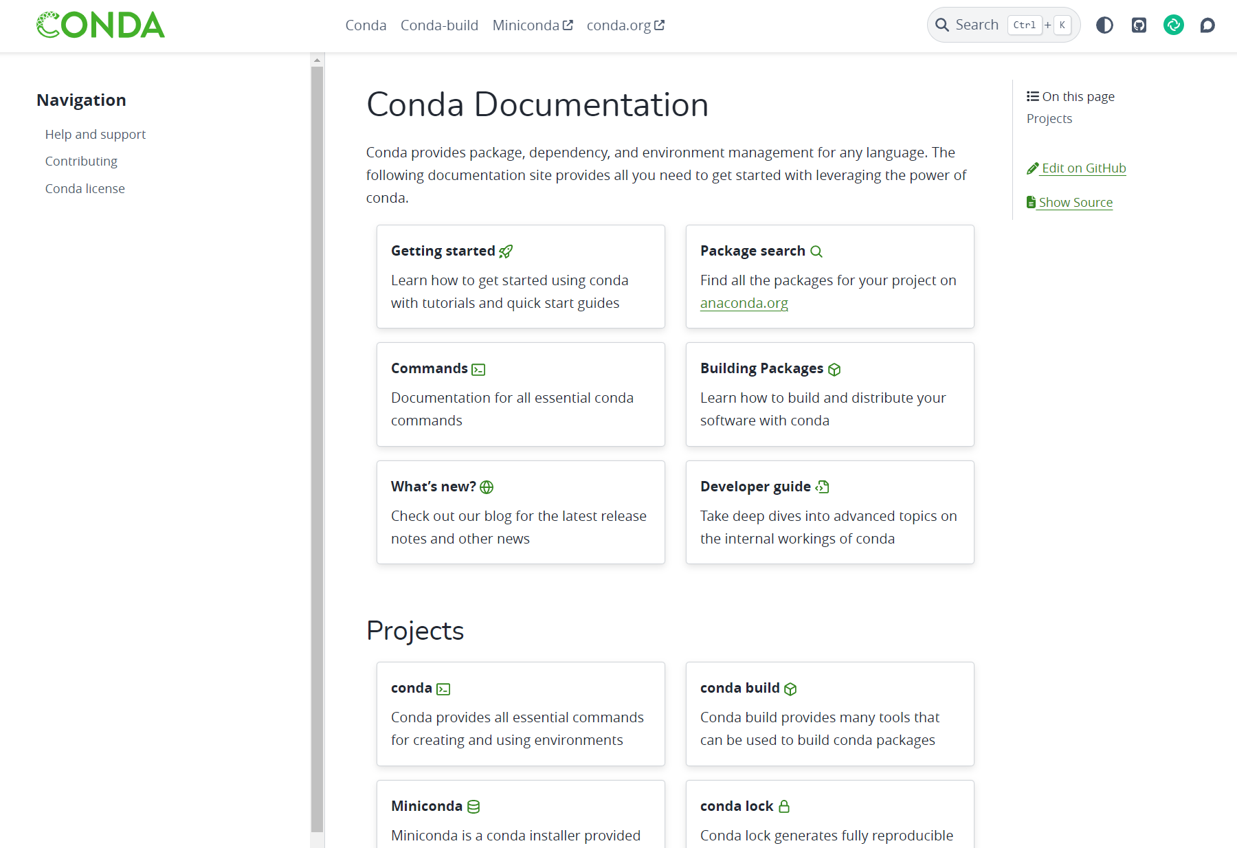
Task: Click the package icon on conda build card
Action: point(790,689)
